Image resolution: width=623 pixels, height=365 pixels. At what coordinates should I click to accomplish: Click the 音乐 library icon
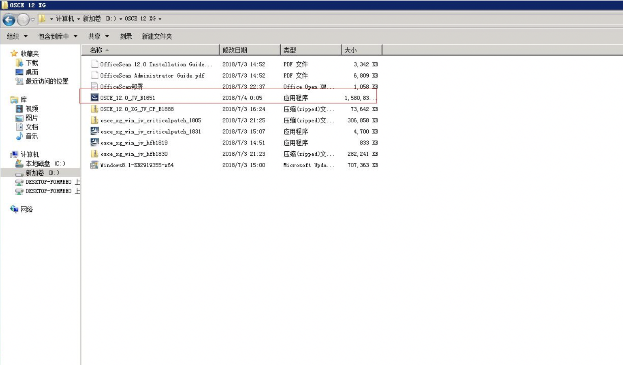pyautogui.click(x=19, y=136)
